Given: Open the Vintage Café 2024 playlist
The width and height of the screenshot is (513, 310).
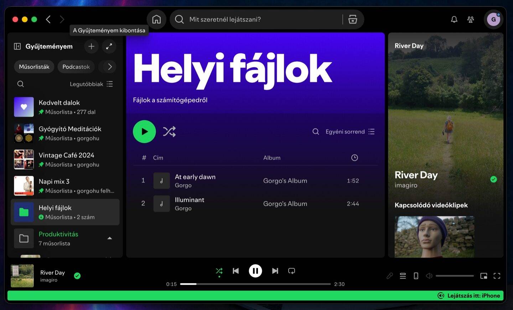Looking at the screenshot, I should 65,159.
